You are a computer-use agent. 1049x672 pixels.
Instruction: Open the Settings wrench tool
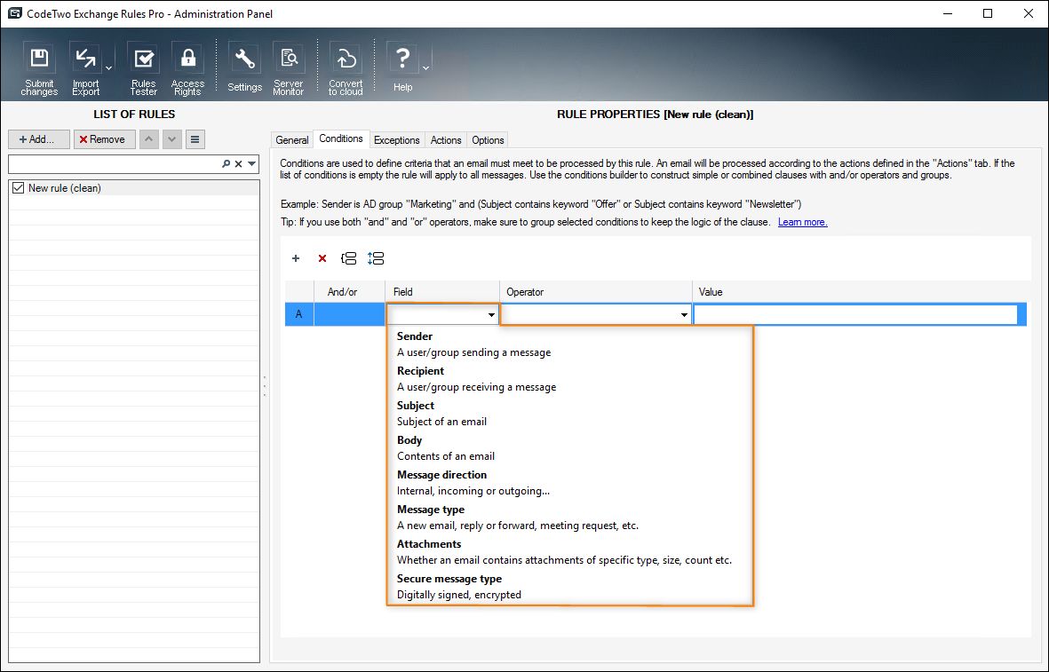(x=245, y=67)
